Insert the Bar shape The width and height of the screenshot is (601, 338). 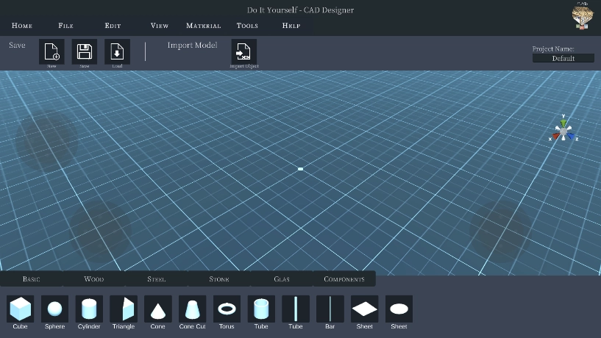[330, 309]
